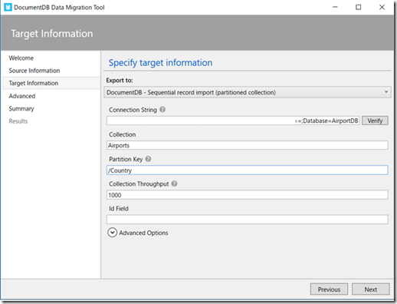Click the DocumentDB app icon in title bar
This screenshot has width=397, height=304.
[x=8, y=7]
